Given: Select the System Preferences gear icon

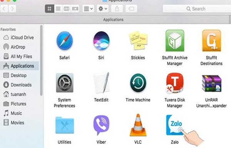Looking at the screenshot, I should [65, 83].
